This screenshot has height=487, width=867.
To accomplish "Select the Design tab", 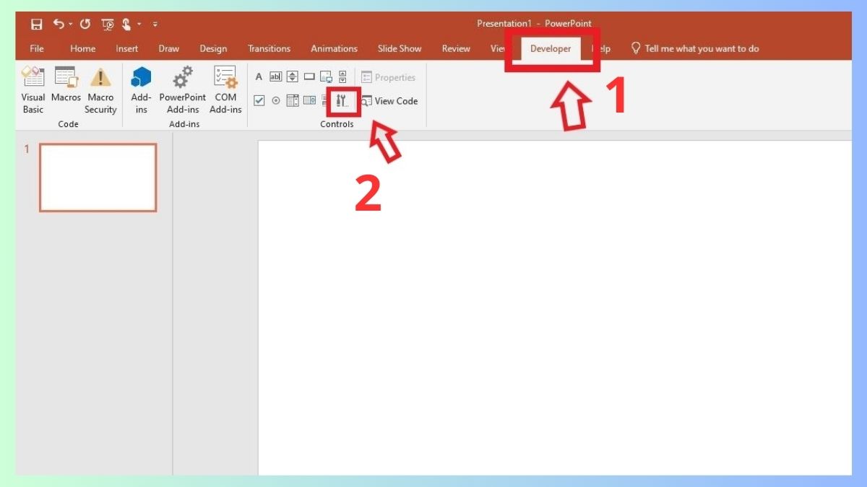I will pyautogui.click(x=213, y=48).
